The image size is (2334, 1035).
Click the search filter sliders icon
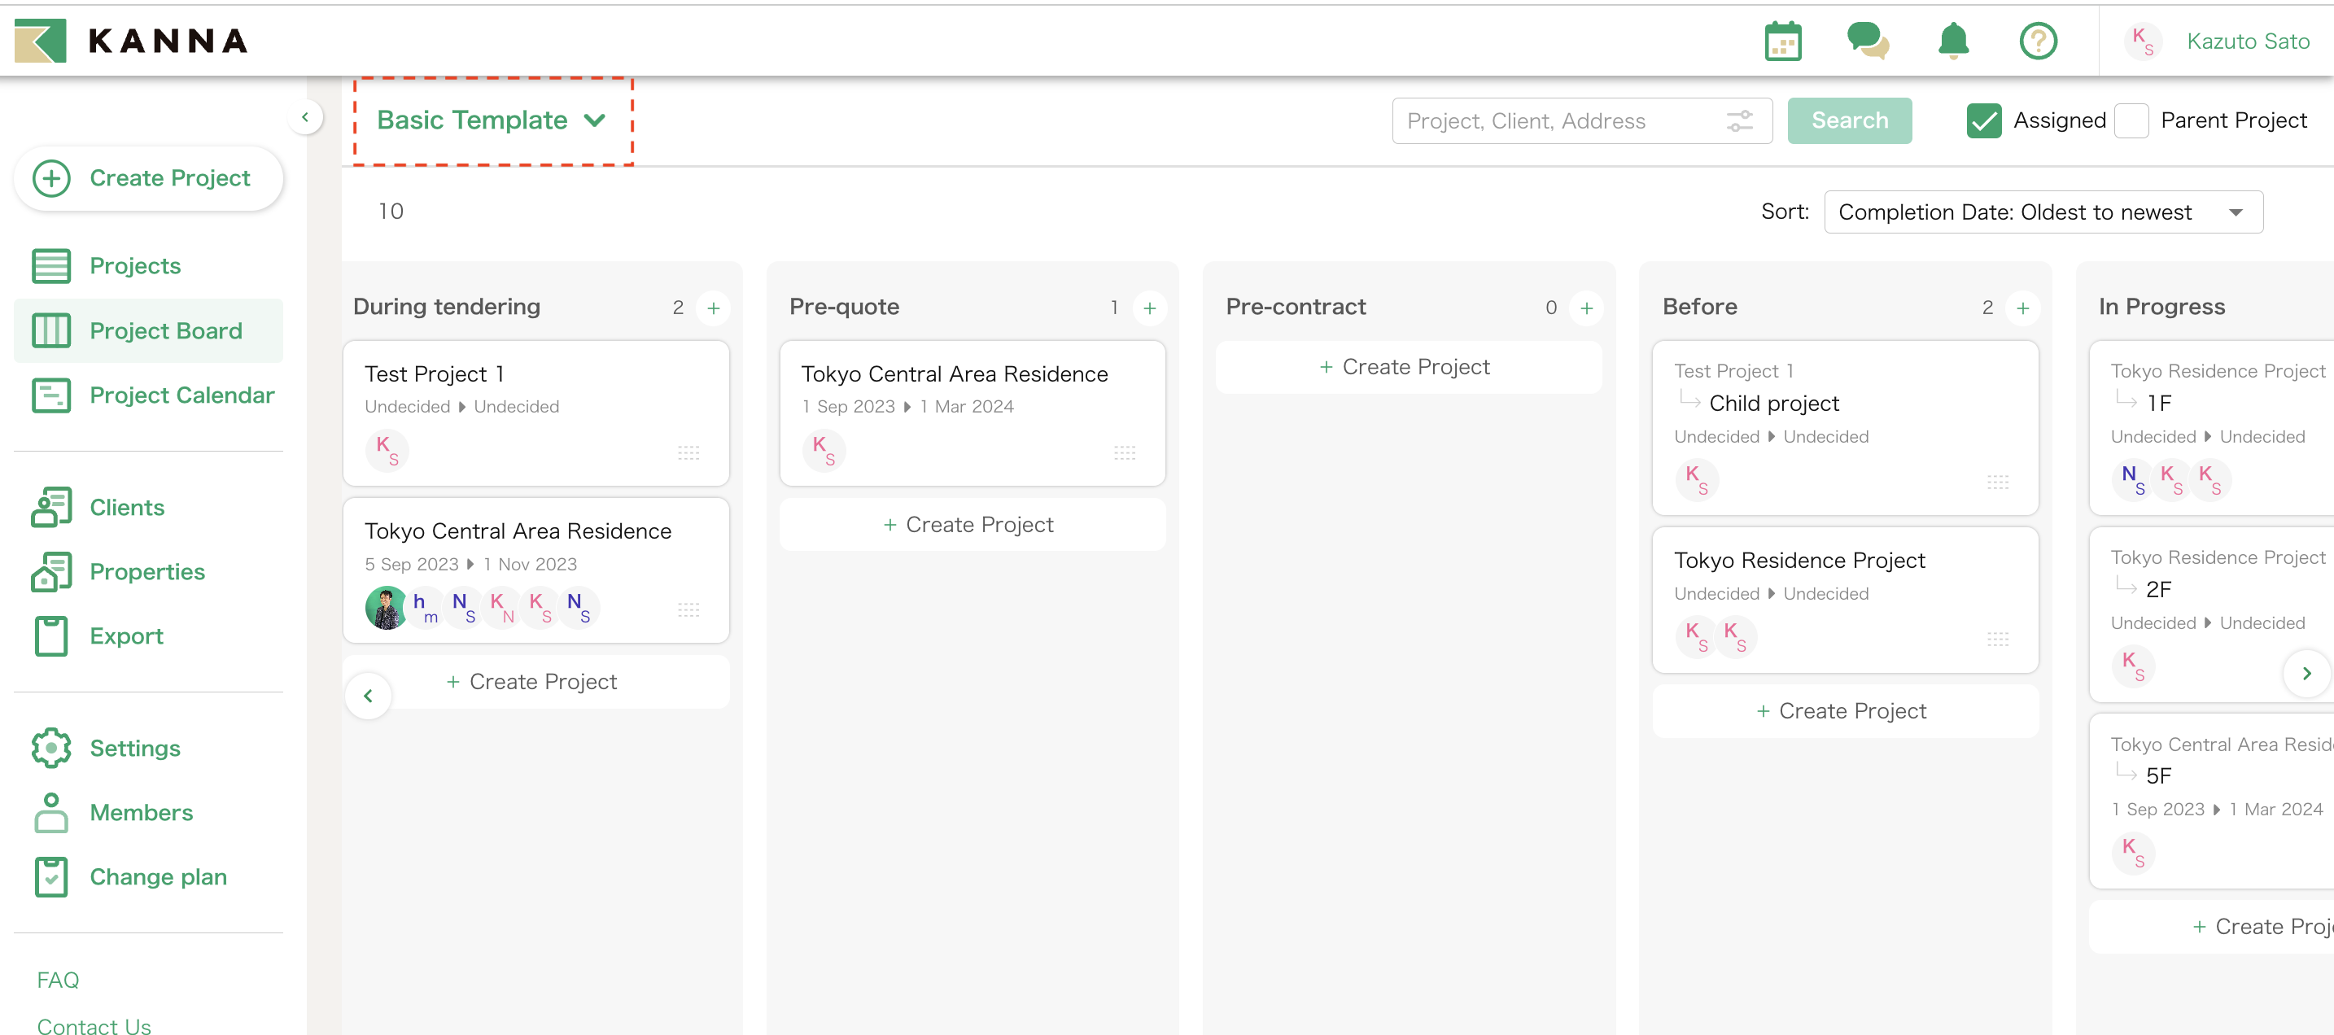(x=1739, y=120)
